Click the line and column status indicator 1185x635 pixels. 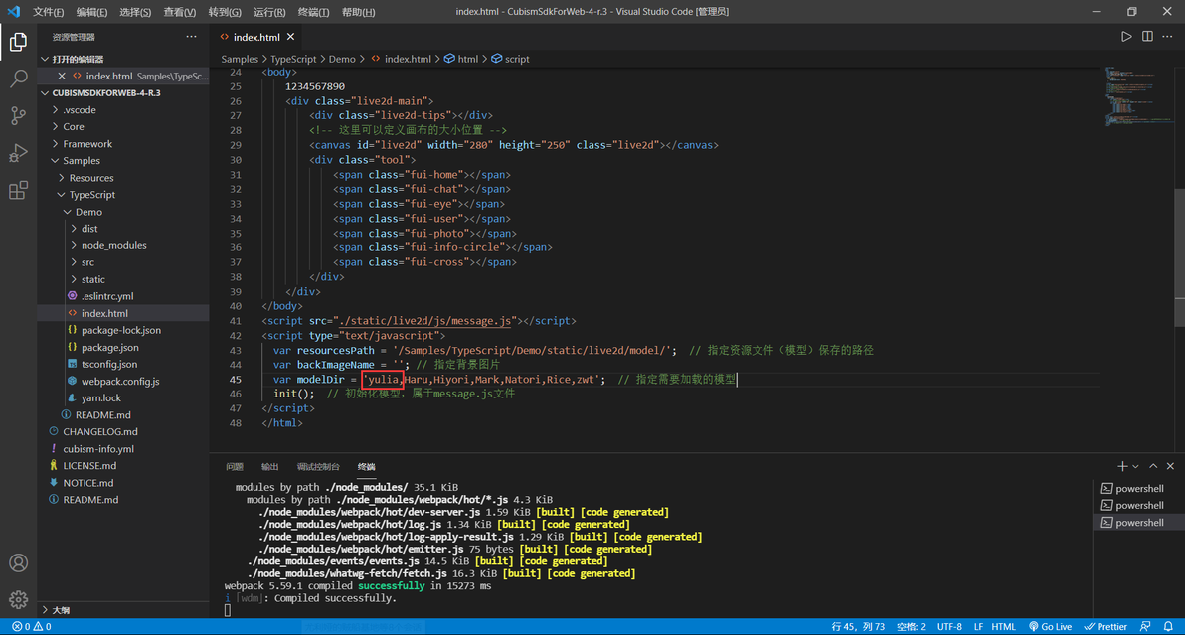pyautogui.click(x=858, y=627)
